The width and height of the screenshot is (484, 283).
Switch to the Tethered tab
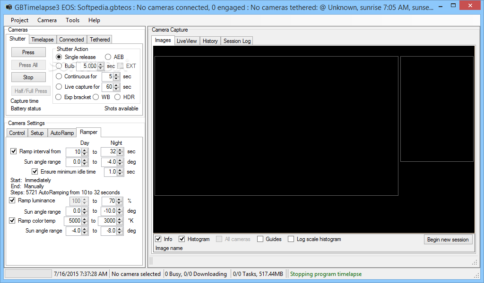pos(100,40)
